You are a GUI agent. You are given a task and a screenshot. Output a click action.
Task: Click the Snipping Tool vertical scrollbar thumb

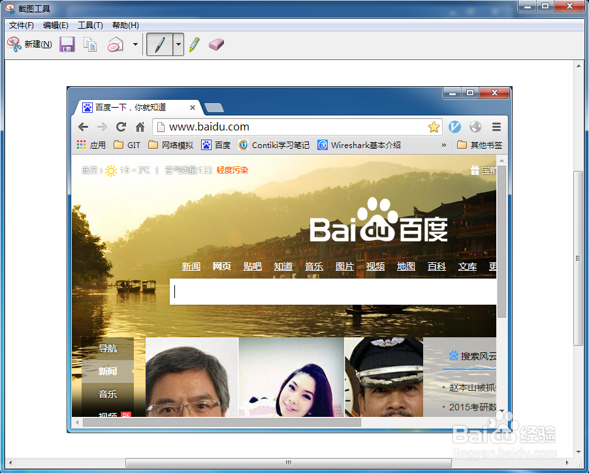pyautogui.click(x=579, y=258)
